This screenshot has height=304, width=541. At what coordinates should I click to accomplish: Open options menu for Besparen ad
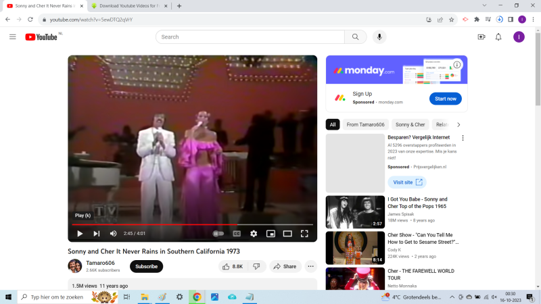463,138
